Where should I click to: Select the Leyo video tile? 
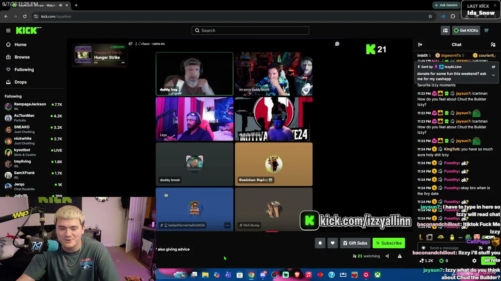(x=195, y=119)
